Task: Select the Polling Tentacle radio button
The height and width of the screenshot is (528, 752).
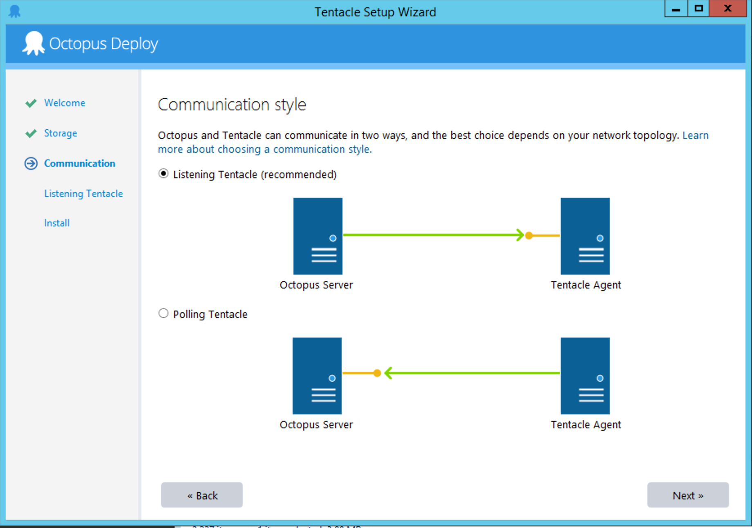Action: coord(163,313)
